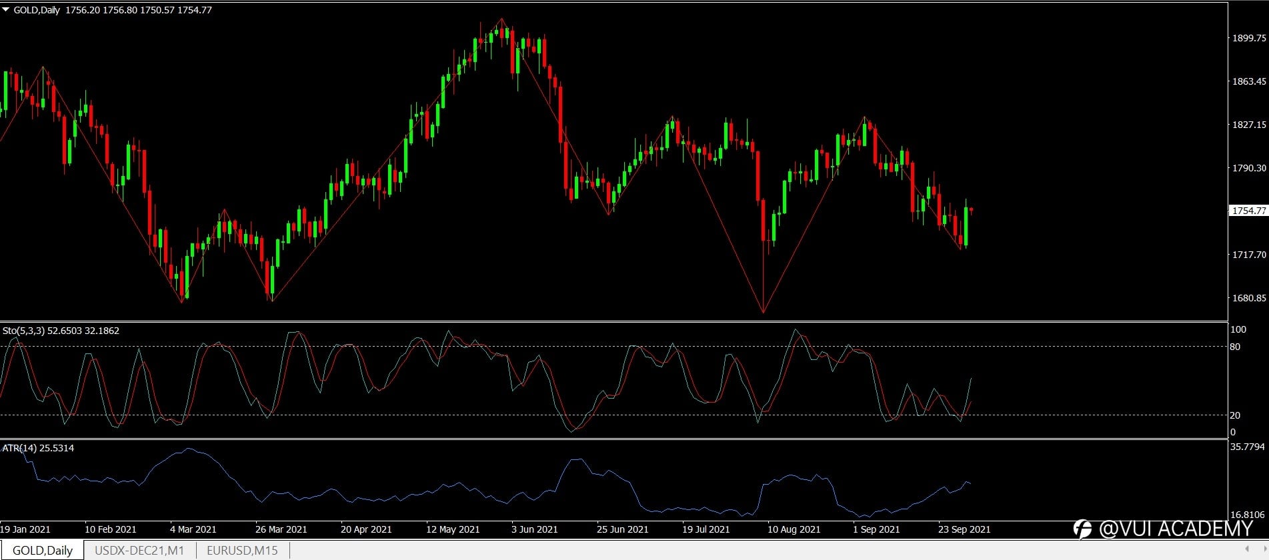The height and width of the screenshot is (560, 1269).
Task: Switch to the USDX-DEC21,M1 chart tab
Action: (139, 551)
